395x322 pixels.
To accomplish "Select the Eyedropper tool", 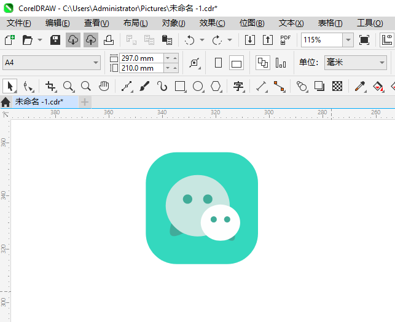I will point(360,86).
